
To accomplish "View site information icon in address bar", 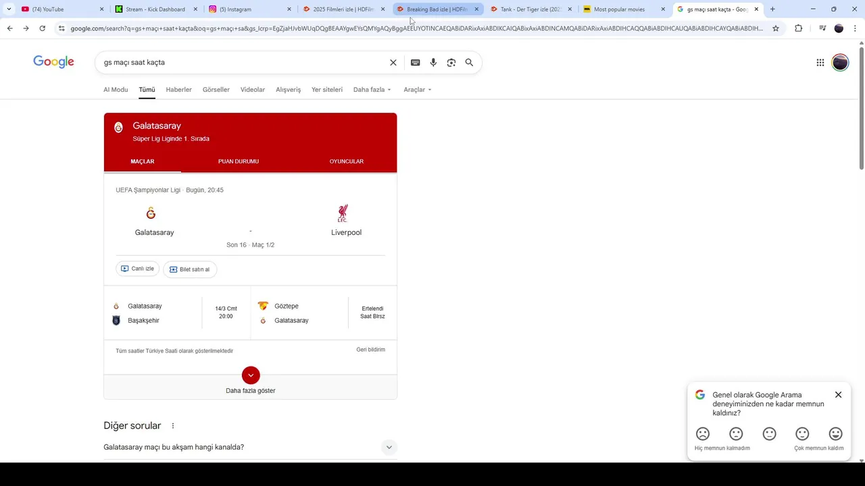I will (61, 28).
